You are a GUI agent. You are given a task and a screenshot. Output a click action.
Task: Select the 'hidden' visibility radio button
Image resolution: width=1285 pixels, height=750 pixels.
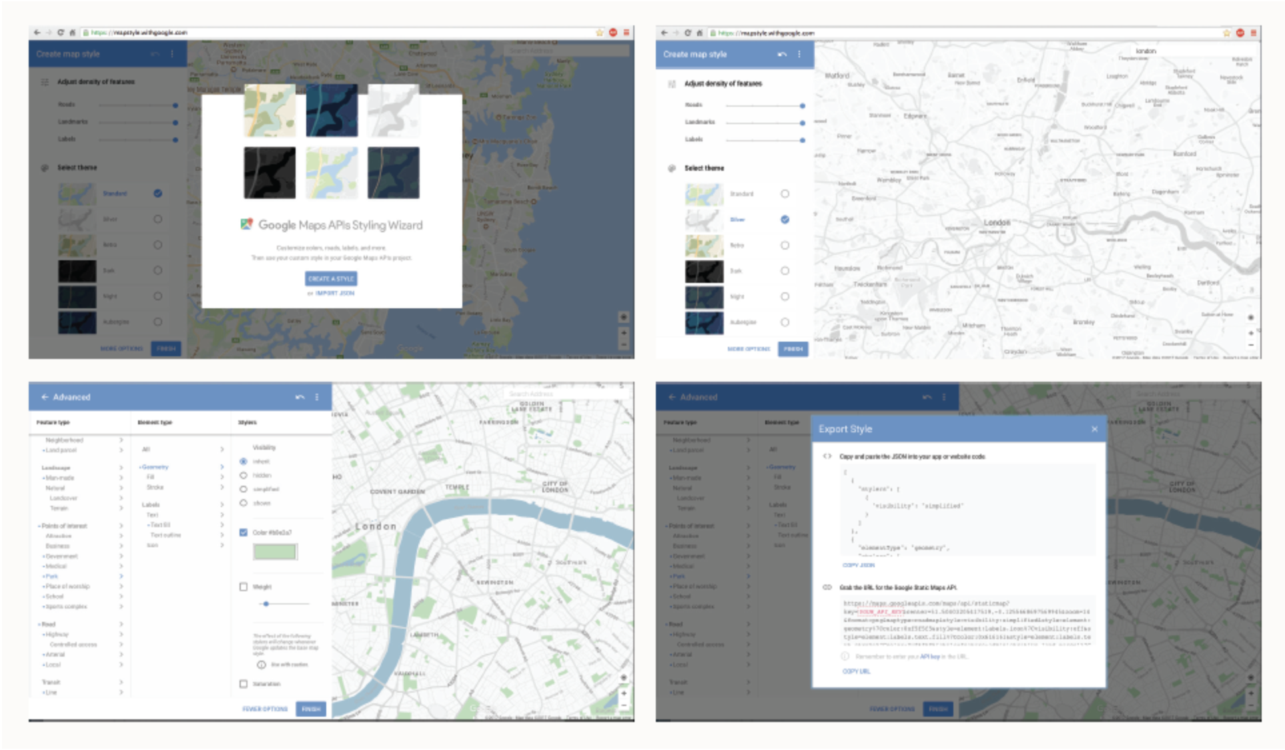244,475
